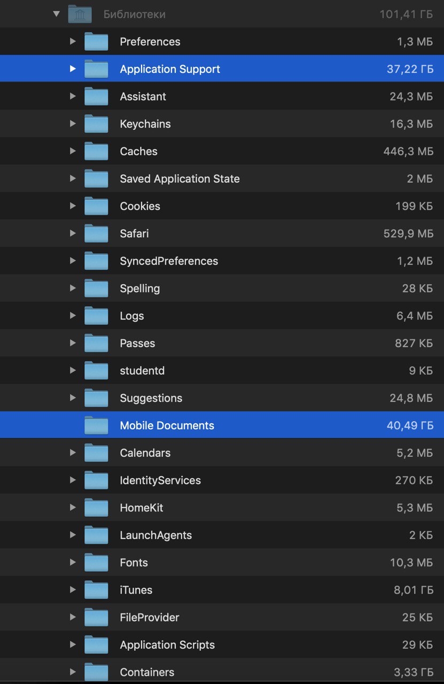Expand the Passes folder arrow

[73, 343]
